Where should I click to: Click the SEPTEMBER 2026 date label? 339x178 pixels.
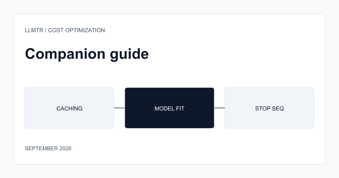coord(48,148)
